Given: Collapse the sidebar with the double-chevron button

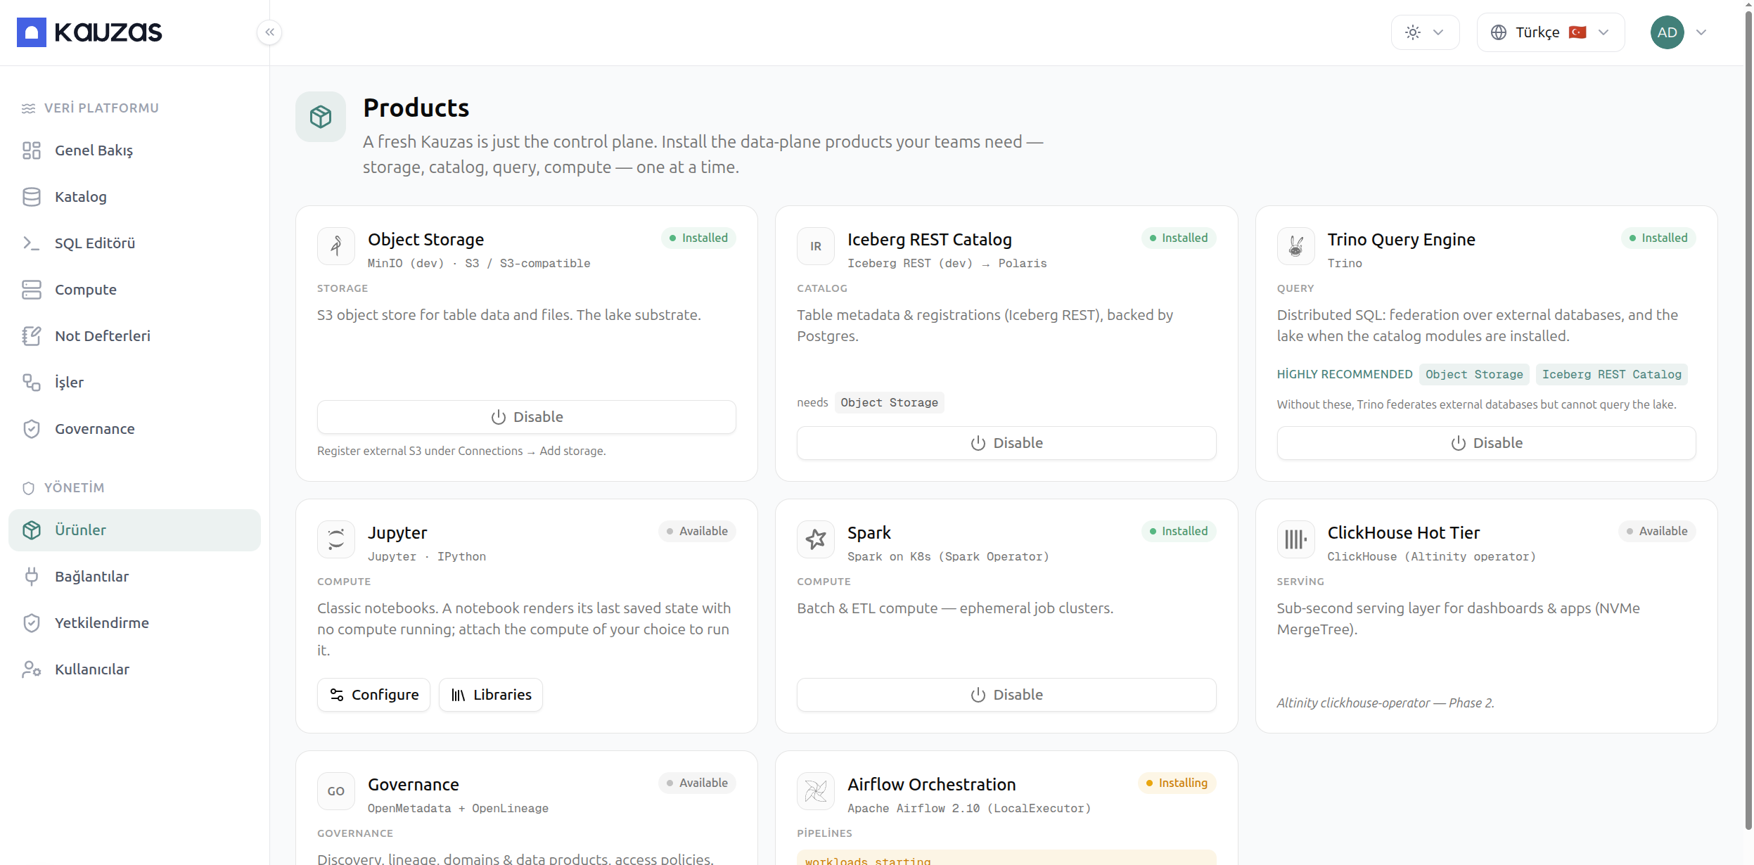Looking at the screenshot, I should (x=269, y=32).
